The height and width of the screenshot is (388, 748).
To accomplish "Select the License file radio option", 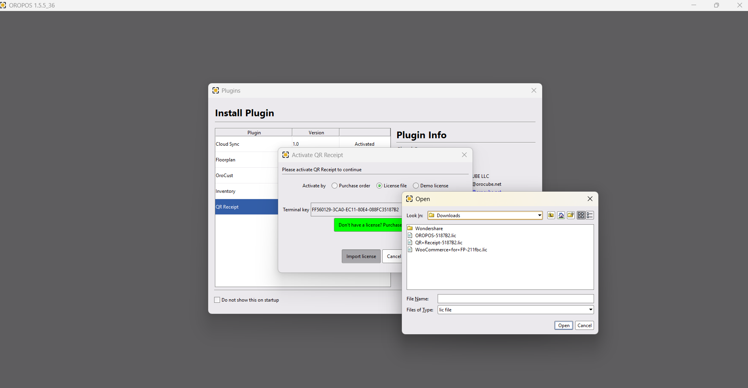I will (379, 186).
